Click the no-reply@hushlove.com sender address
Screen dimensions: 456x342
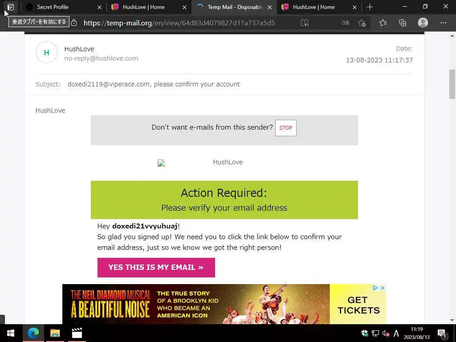tap(101, 58)
